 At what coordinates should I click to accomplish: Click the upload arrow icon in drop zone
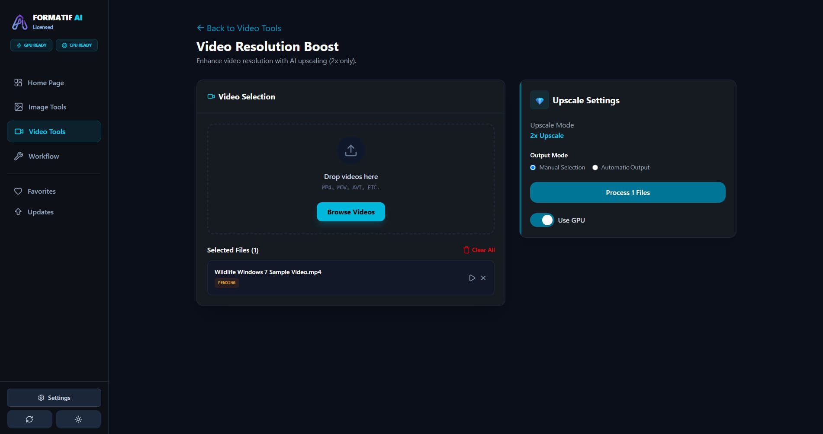point(351,150)
